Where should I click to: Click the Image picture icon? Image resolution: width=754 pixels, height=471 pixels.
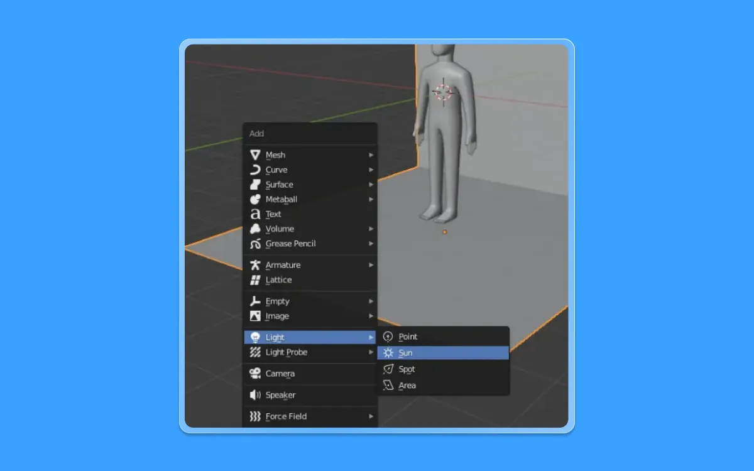click(255, 316)
